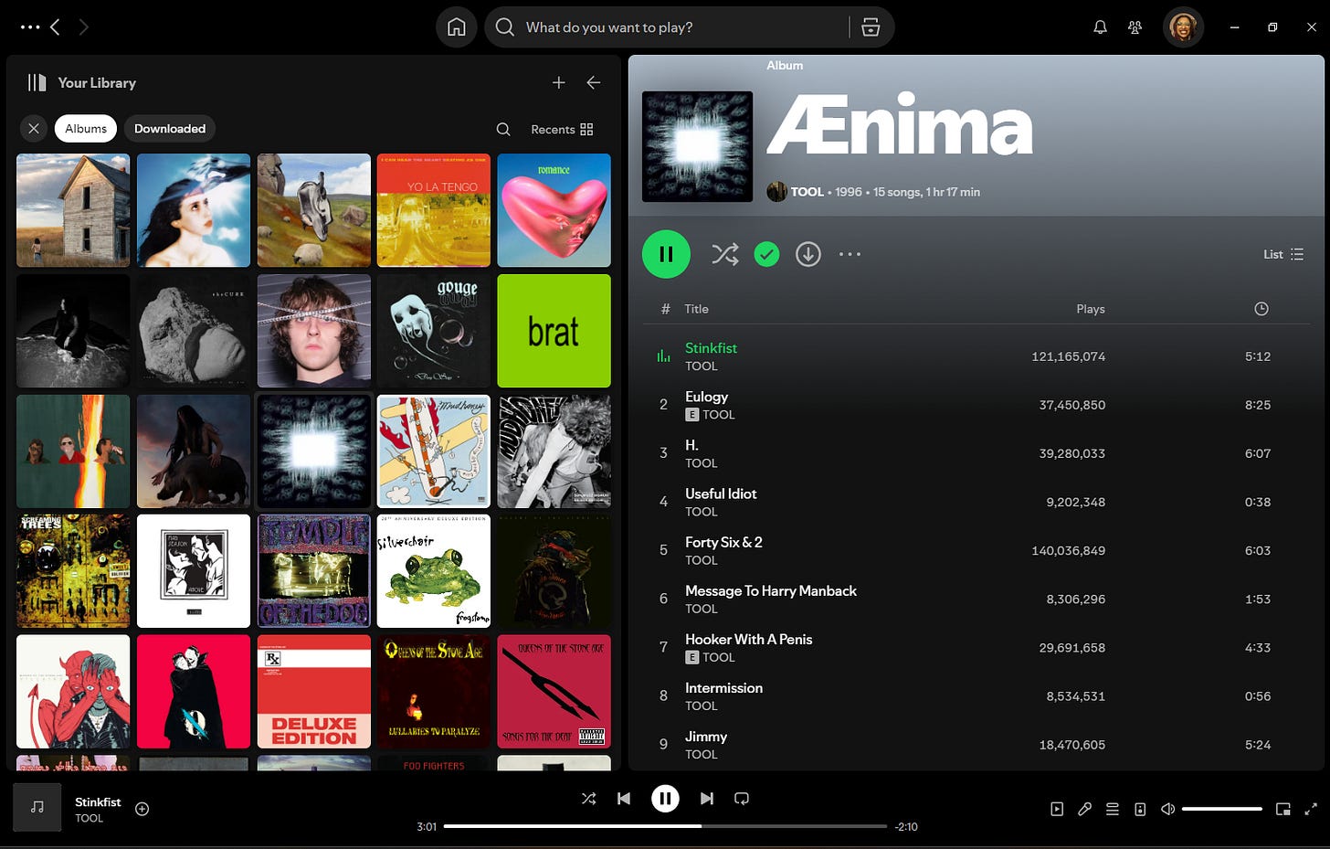
Task: Select the track Intermission
Action: tap(977, 695)
